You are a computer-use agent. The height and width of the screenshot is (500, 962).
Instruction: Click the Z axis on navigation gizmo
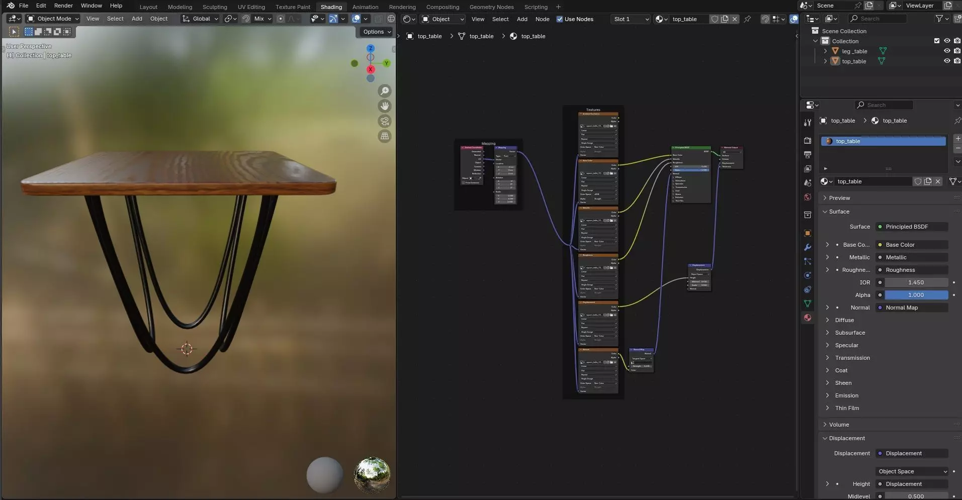(x=371, y=48)
